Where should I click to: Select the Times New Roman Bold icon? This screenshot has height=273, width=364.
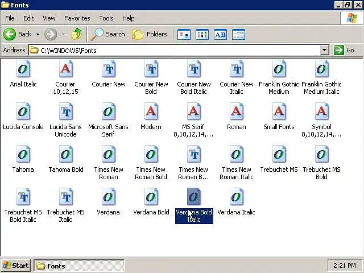coord(151,154)
